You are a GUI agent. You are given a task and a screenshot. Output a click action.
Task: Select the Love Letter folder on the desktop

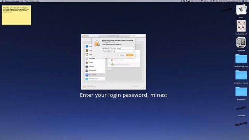241,75
